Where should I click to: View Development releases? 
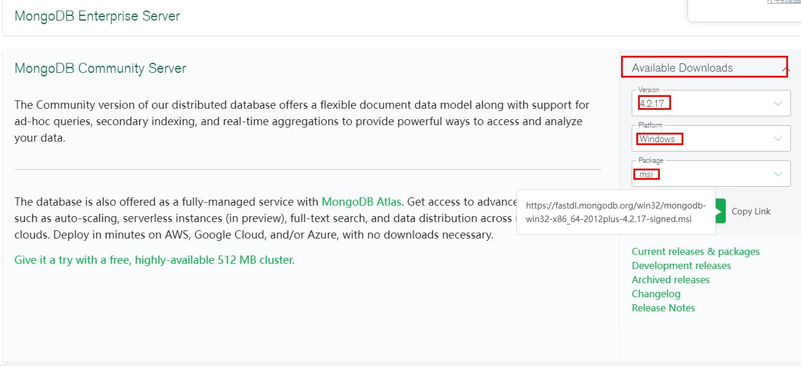click(682, 266)
